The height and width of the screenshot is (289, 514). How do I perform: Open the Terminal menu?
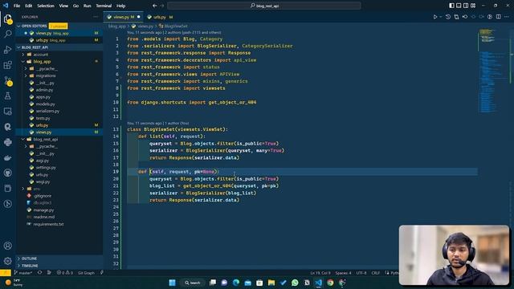tap(104, 6)
